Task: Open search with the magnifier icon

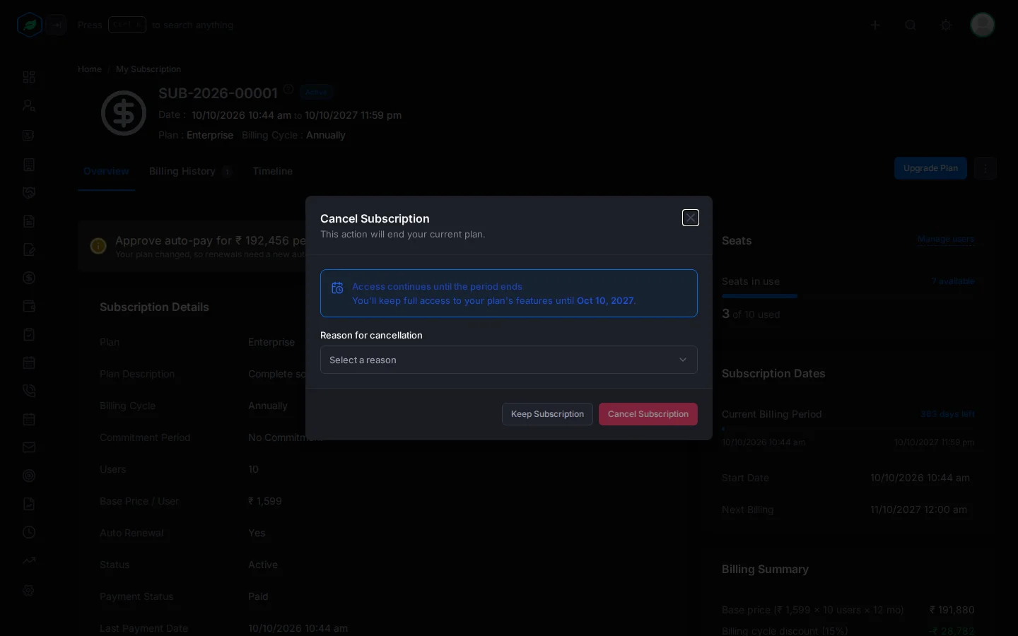Action: [x=911, y=25]
